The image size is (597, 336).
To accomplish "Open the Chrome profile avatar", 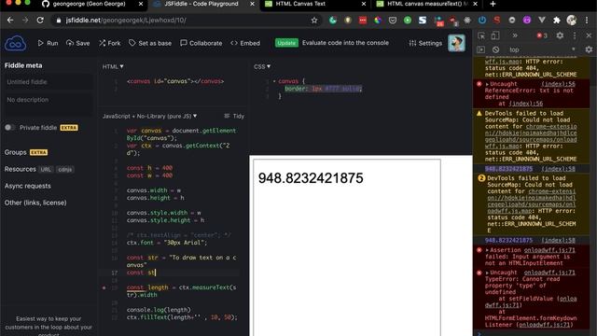I will [x=572, y=21].
